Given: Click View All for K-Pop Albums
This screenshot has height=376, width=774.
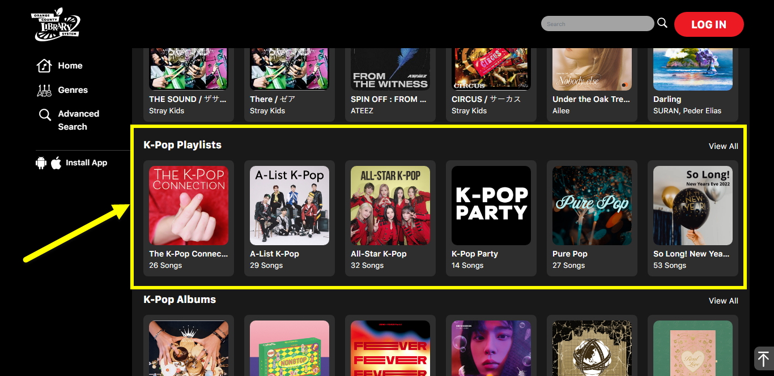Looking at the screenshot, I should point(723,301).
